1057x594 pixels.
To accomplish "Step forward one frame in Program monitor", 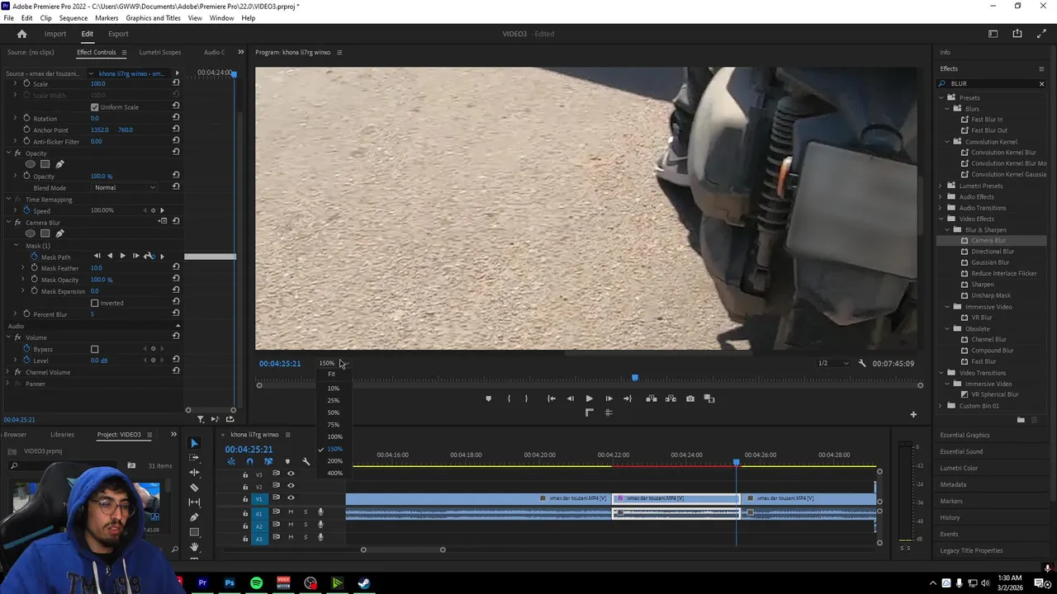I will click(609, 398).
